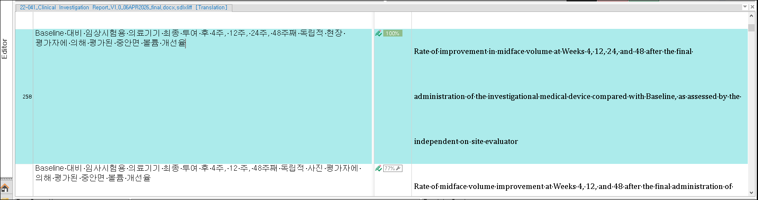
Task: Select the 22-041_Clinical Investigation Report document tab
Action: pyautogui.click(x=124, y=7)
